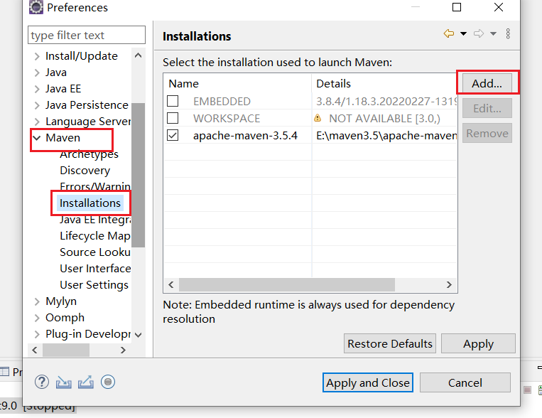Click the Add... button

pyautogui.click(x=487, y=83)
